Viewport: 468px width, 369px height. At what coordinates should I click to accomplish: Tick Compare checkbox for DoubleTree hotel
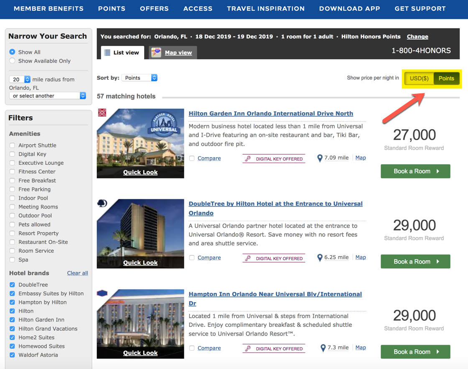(192, 258)
